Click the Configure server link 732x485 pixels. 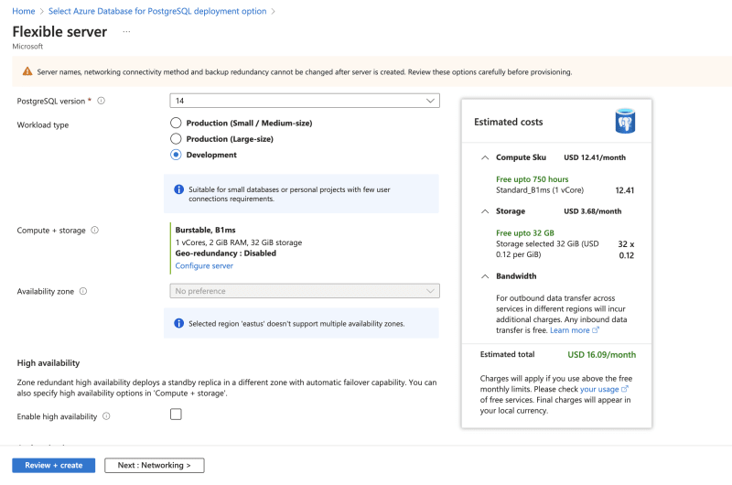(204, 265)
